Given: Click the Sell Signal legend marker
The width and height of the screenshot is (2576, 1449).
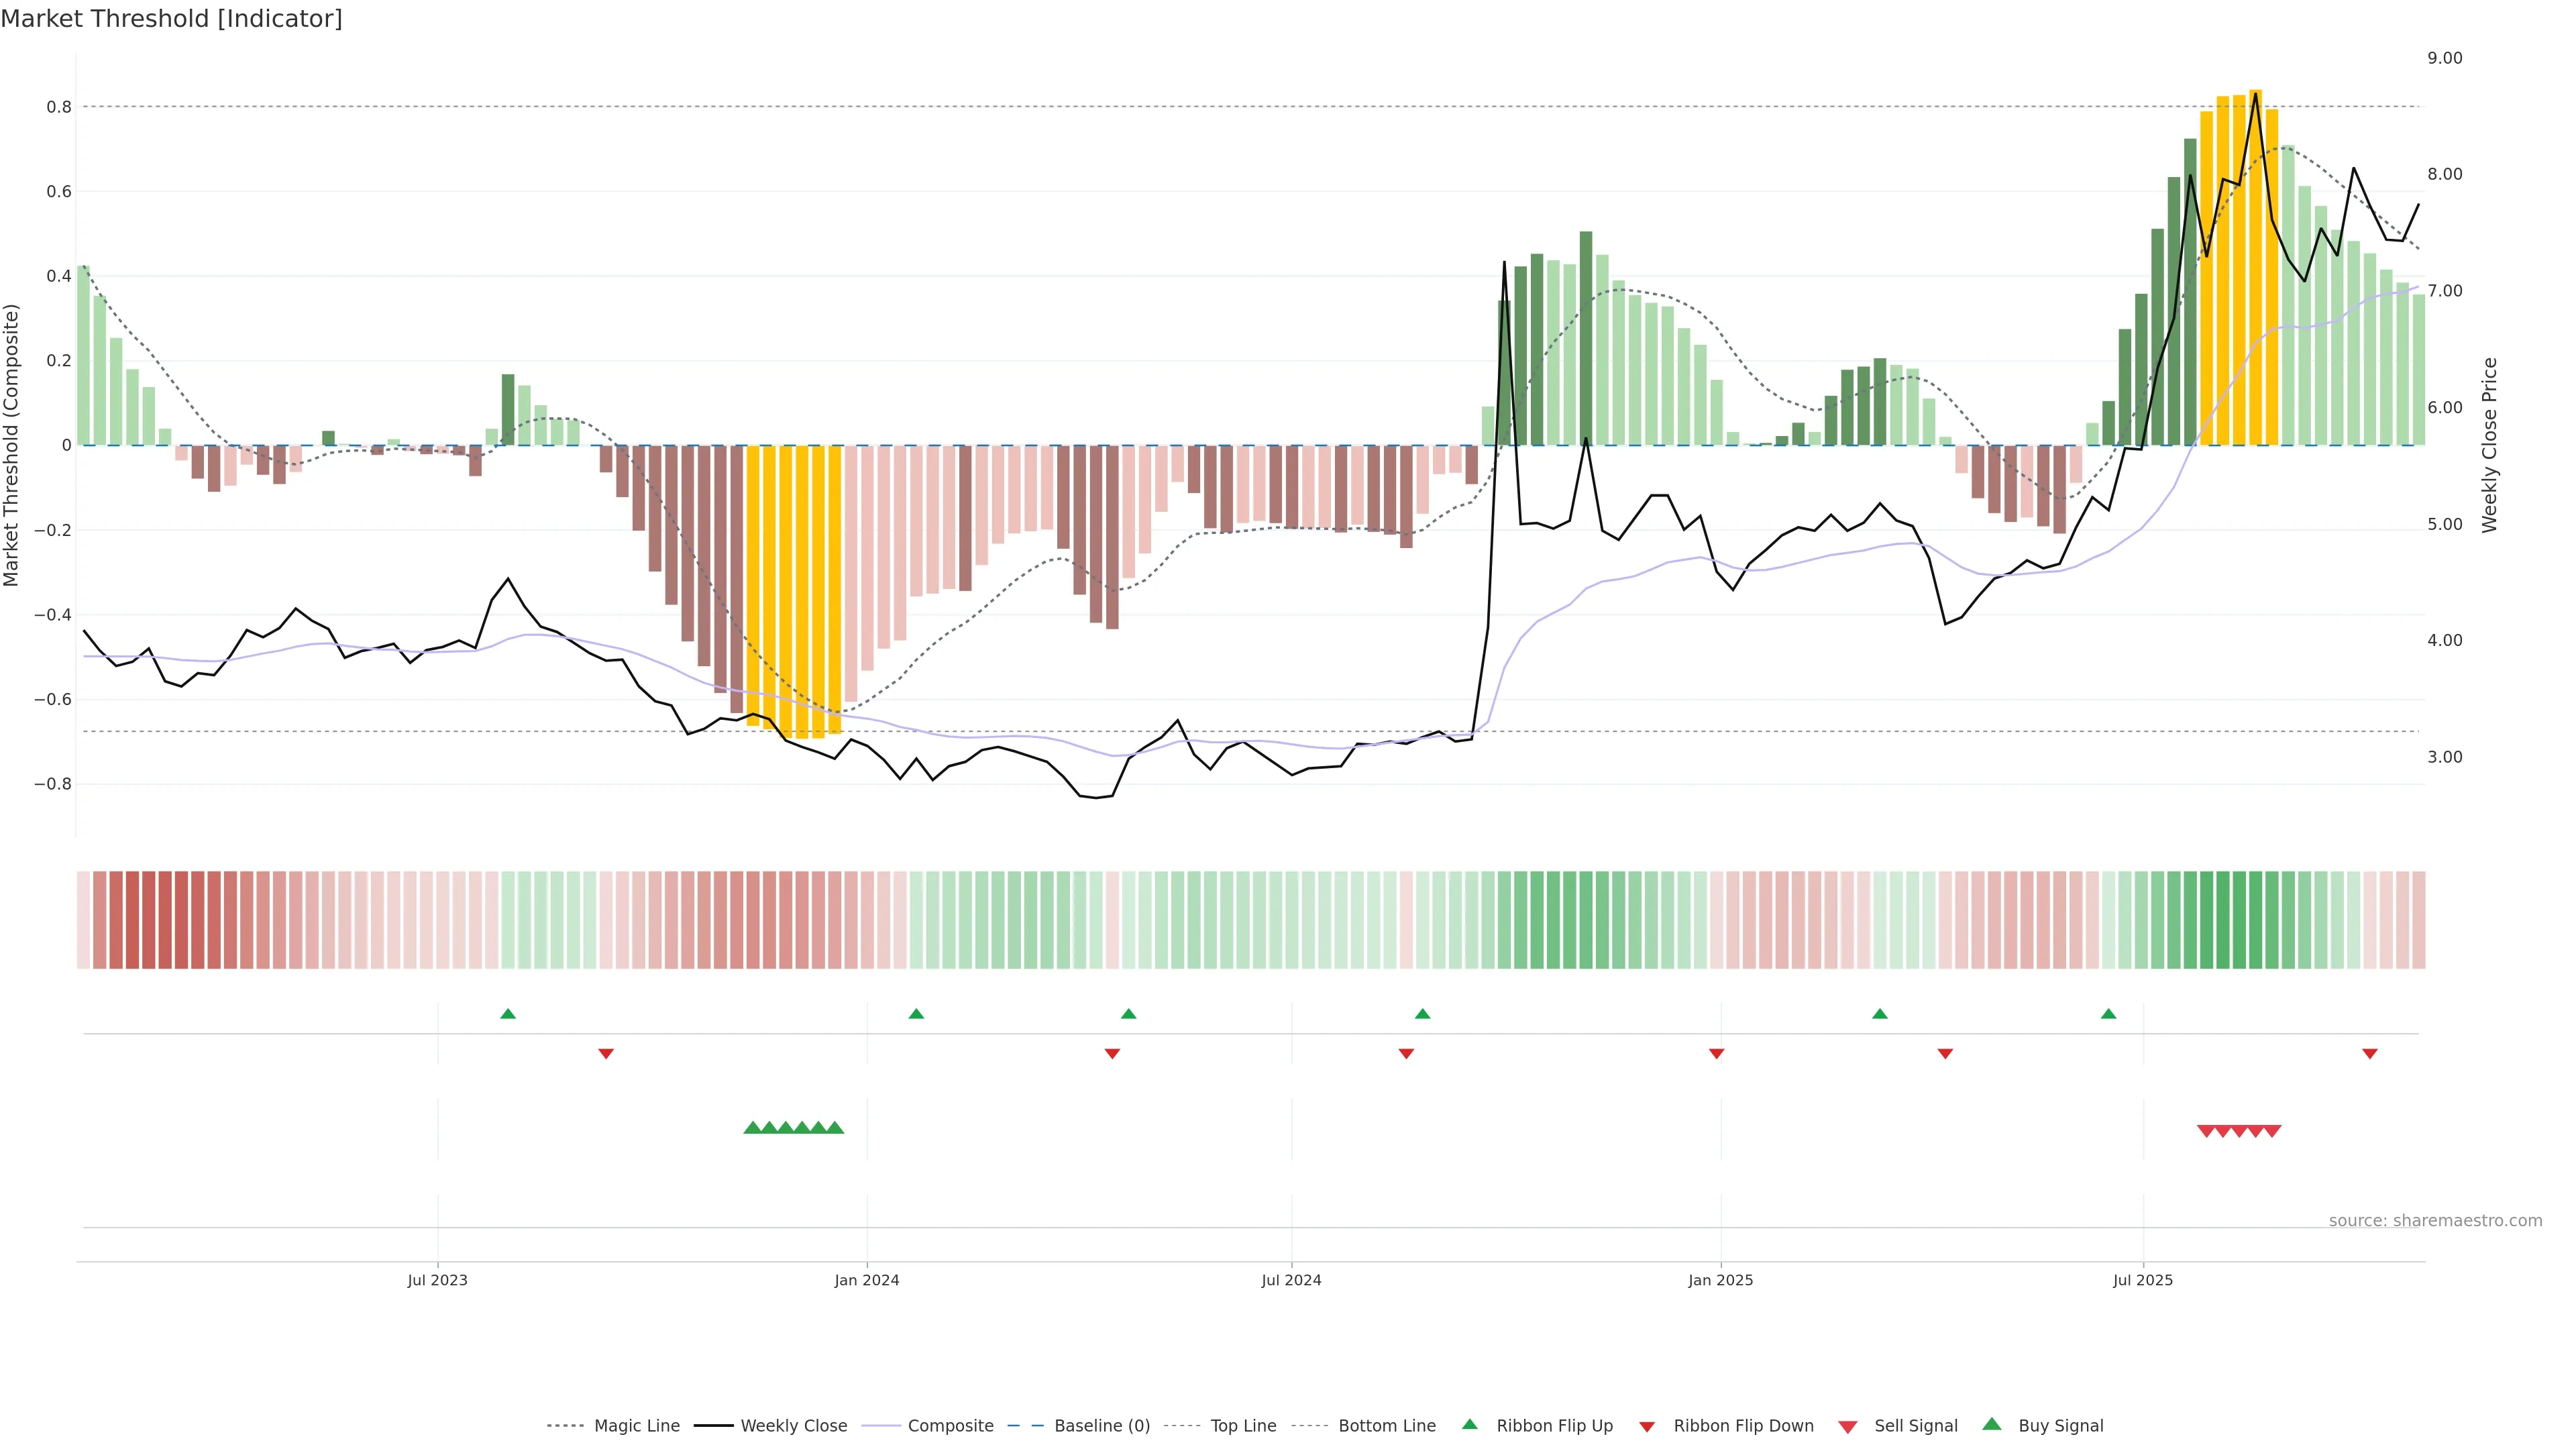Looking at the screenshot, I should pyautogui.click(x=1848, y=1427).
